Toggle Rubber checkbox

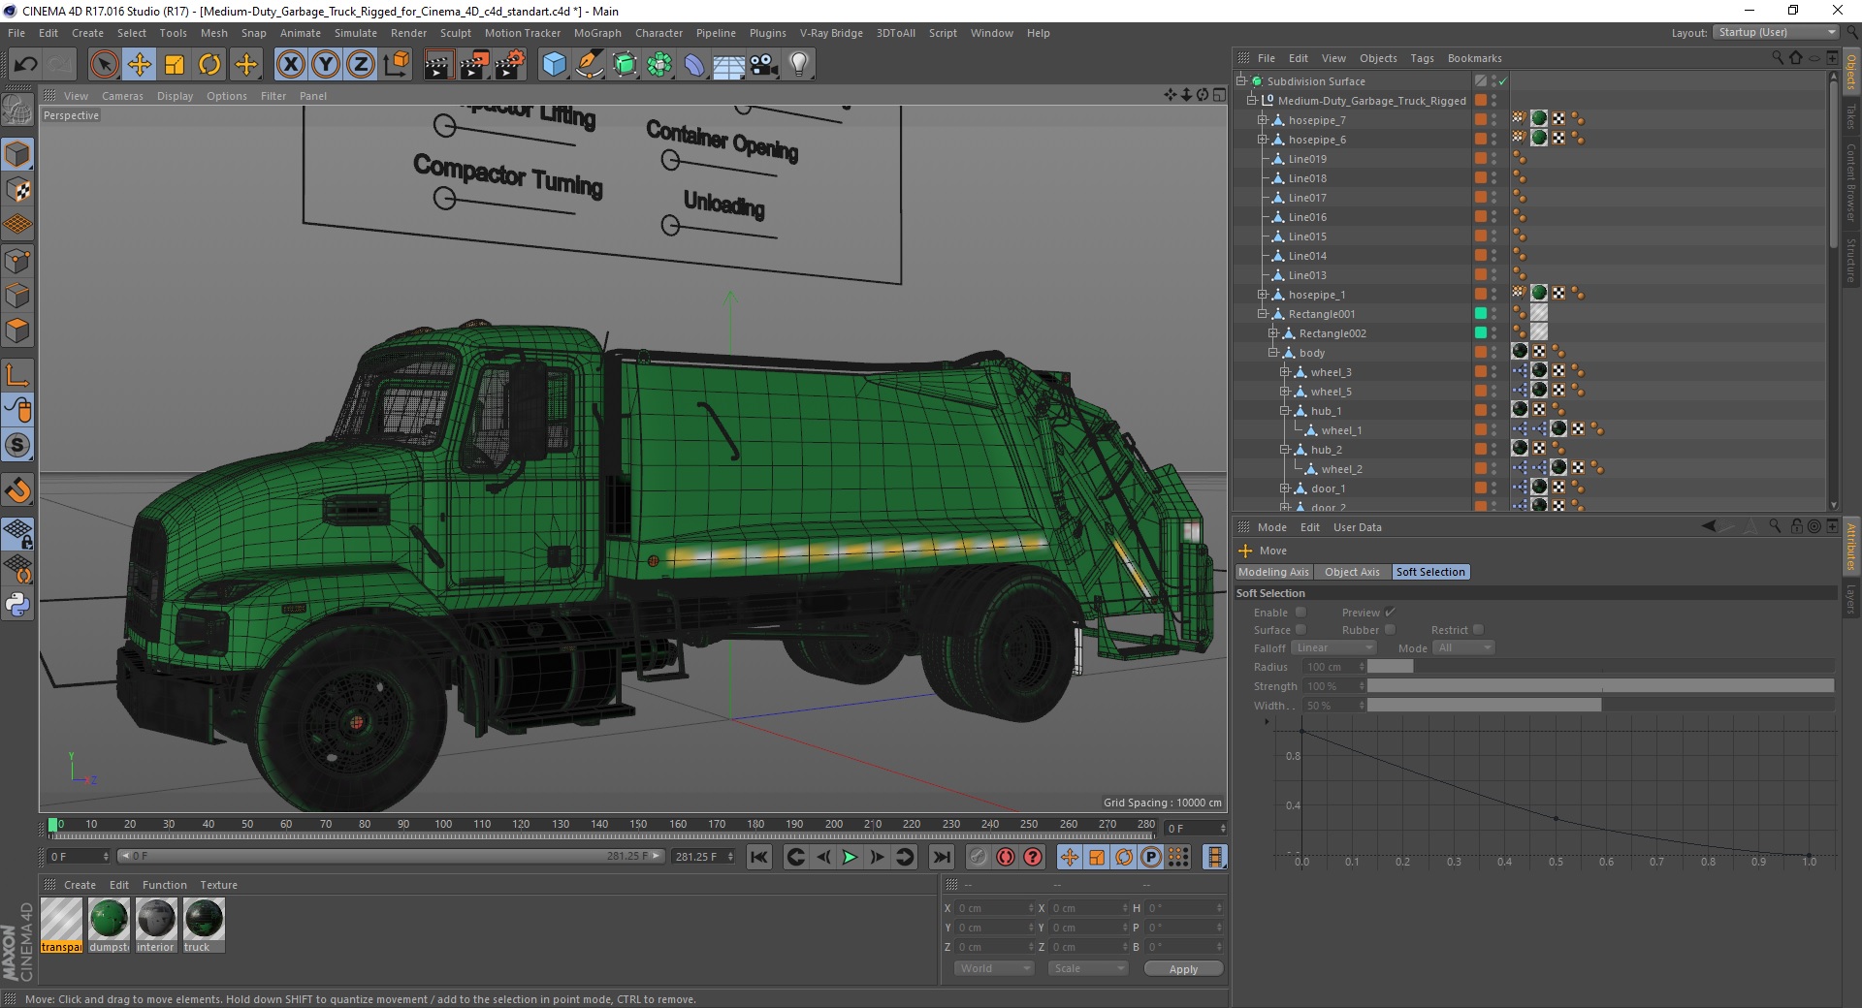tap(1390, 630)
